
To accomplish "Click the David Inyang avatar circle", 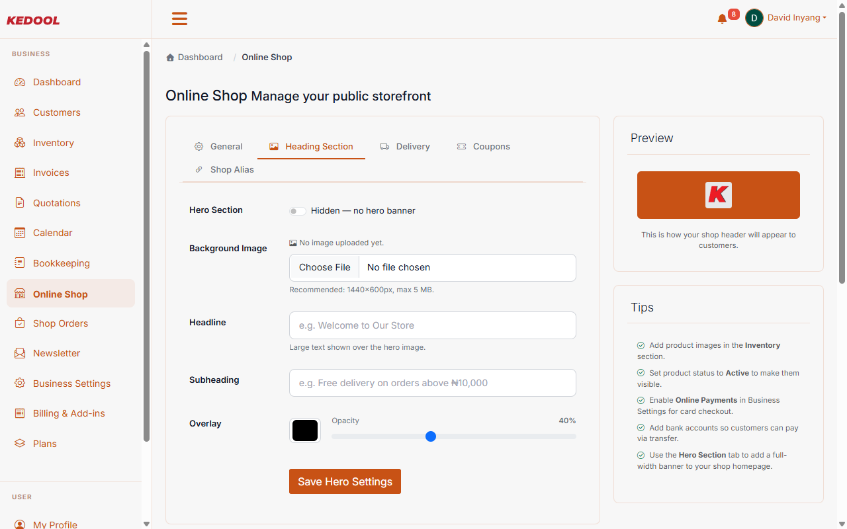I will tap(754, 18).
